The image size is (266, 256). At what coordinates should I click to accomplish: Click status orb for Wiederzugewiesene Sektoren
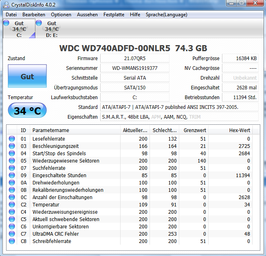[12, 161]
